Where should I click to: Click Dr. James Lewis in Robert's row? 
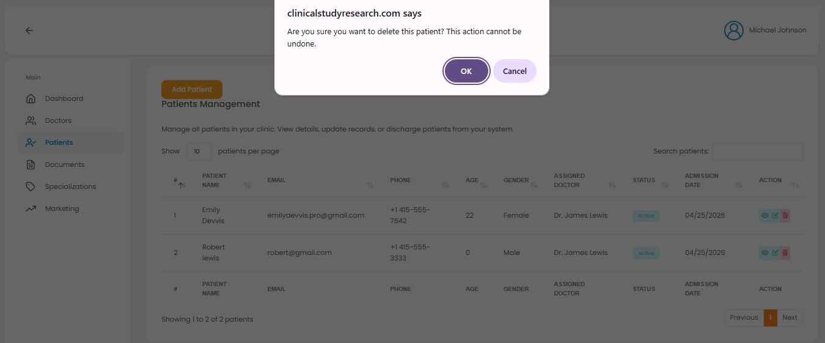pos(581,253)
